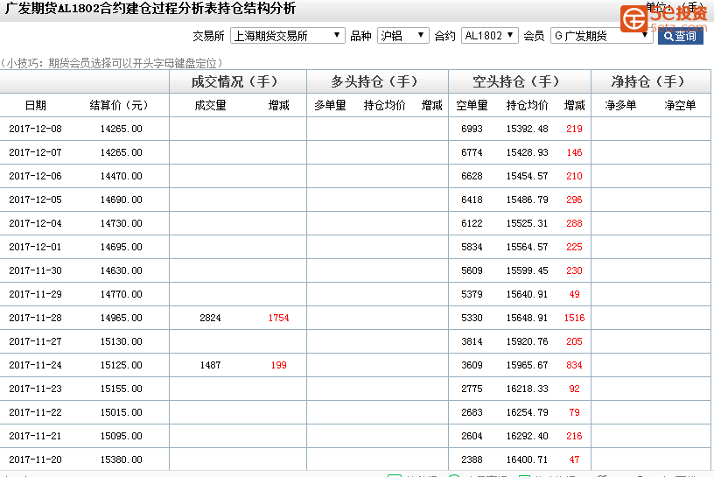Select the date cell 2017-11-29
Screen dimensions: 714x477
[x=35, y=294]
